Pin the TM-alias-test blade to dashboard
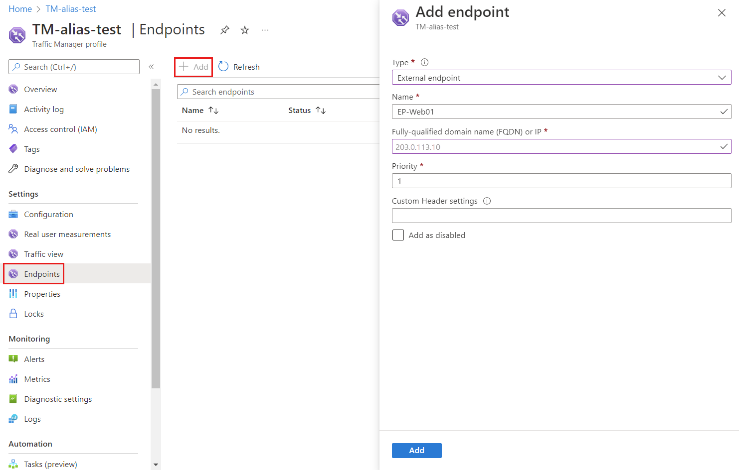Image resolution: width=739 pixels, height=470 pixels. (x=225, y=30)
